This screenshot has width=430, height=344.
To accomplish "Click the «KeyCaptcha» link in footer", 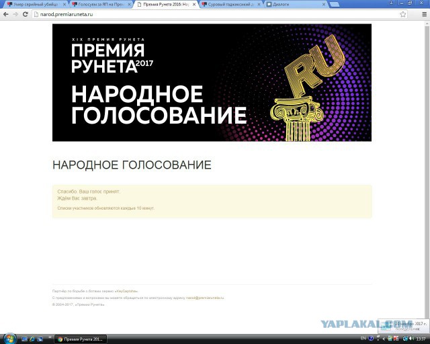I will tap(126, 291).
